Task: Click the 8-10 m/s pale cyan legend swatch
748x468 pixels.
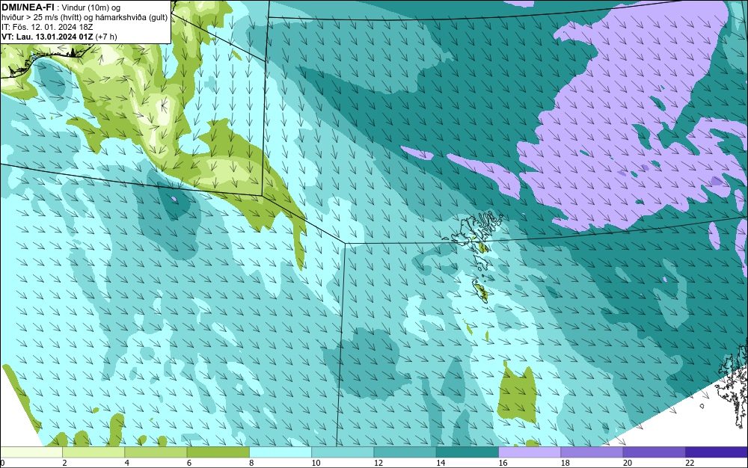Action: click(x=280, y=452)
